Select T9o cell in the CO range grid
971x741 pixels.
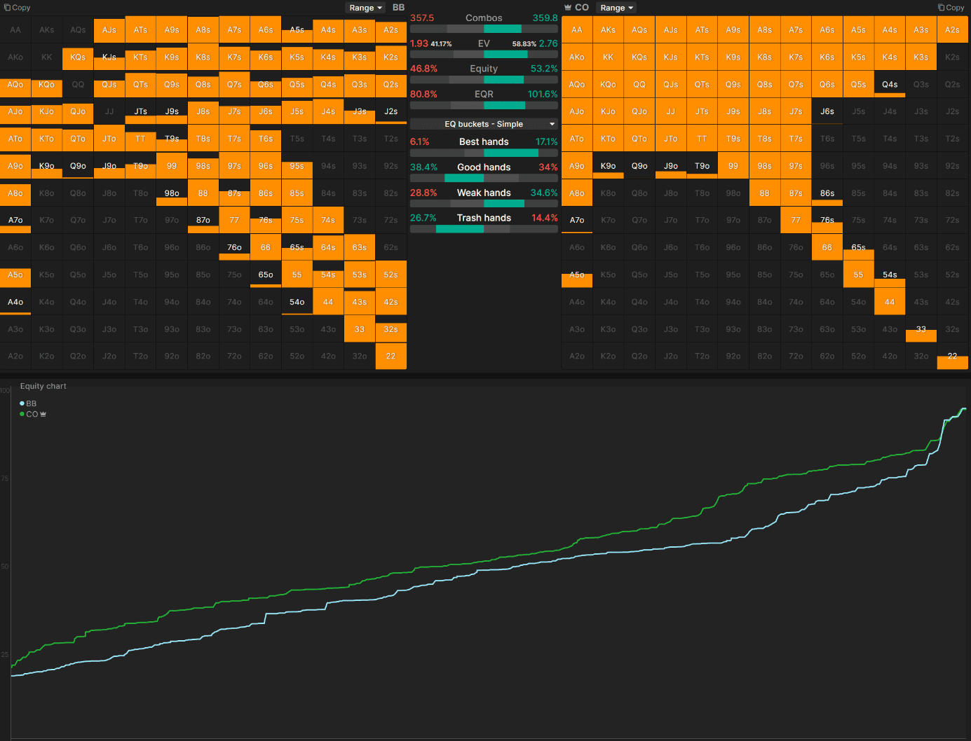click(702, 166)
